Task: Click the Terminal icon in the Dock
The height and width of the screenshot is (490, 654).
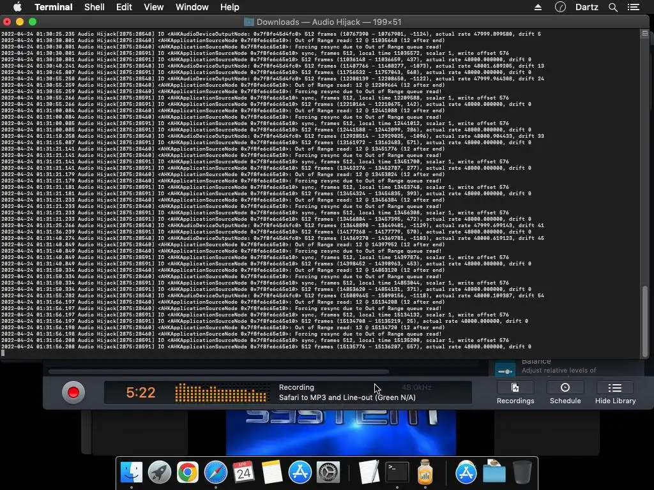Action: pyautogui.click(x=397, y=473)
